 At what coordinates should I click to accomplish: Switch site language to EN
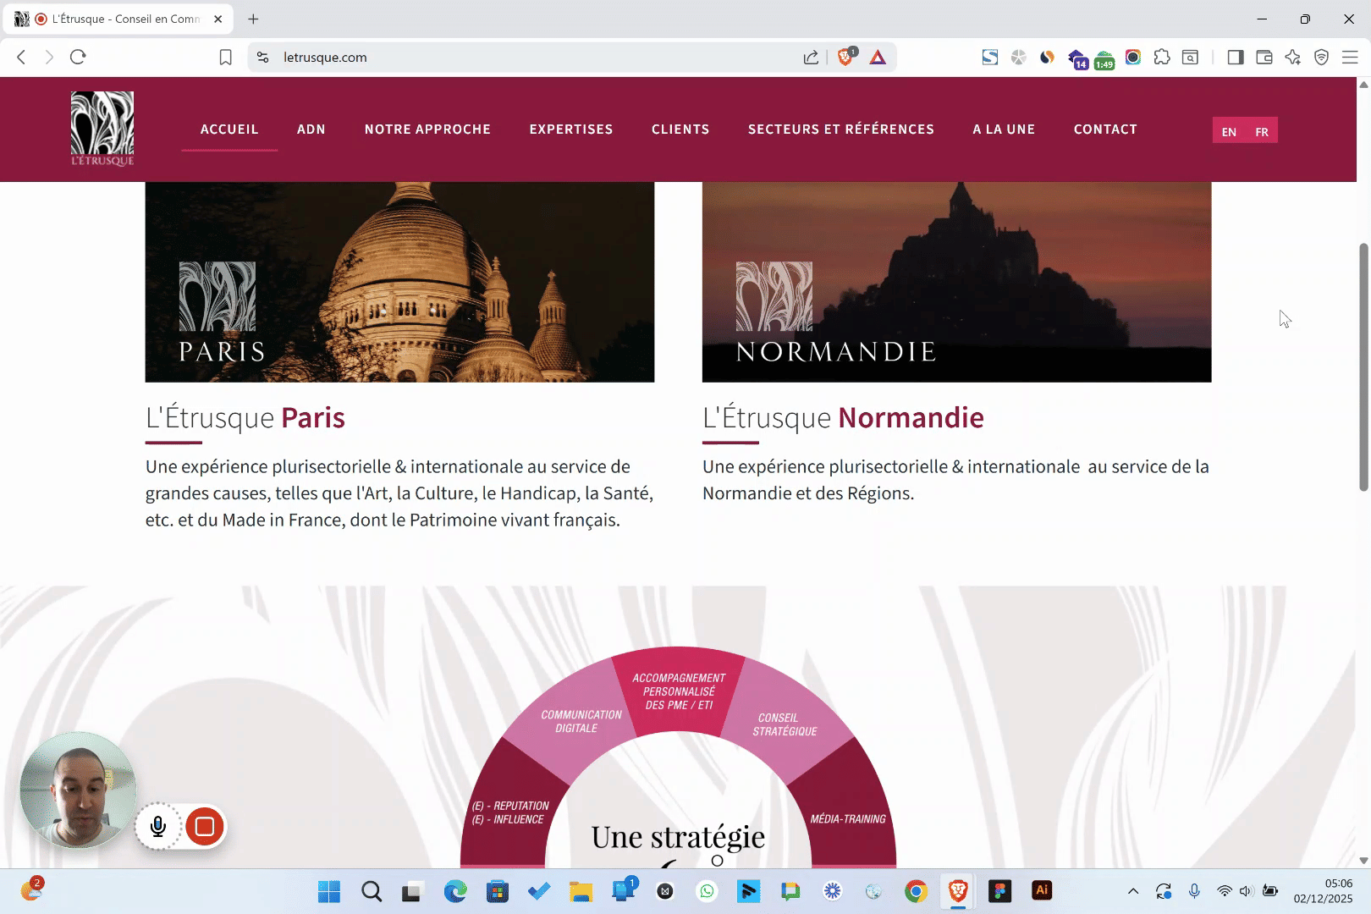(1229, 132)
